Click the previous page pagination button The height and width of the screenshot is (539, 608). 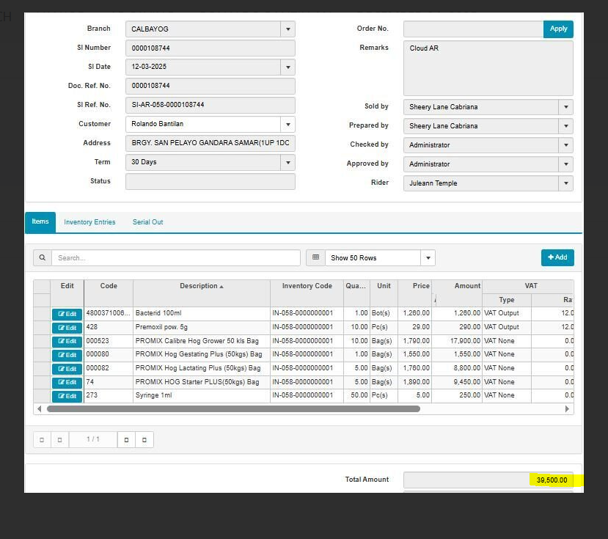pos(59,440)
